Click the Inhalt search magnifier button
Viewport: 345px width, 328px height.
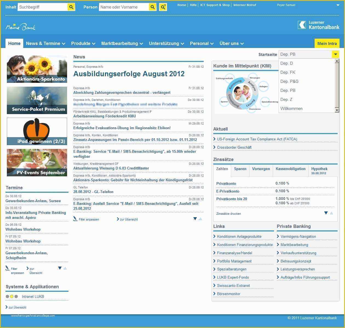coord(71,7)
